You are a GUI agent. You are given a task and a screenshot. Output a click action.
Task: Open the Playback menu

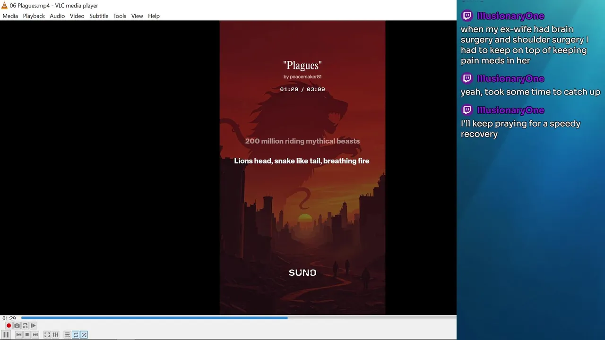point(34,16)
